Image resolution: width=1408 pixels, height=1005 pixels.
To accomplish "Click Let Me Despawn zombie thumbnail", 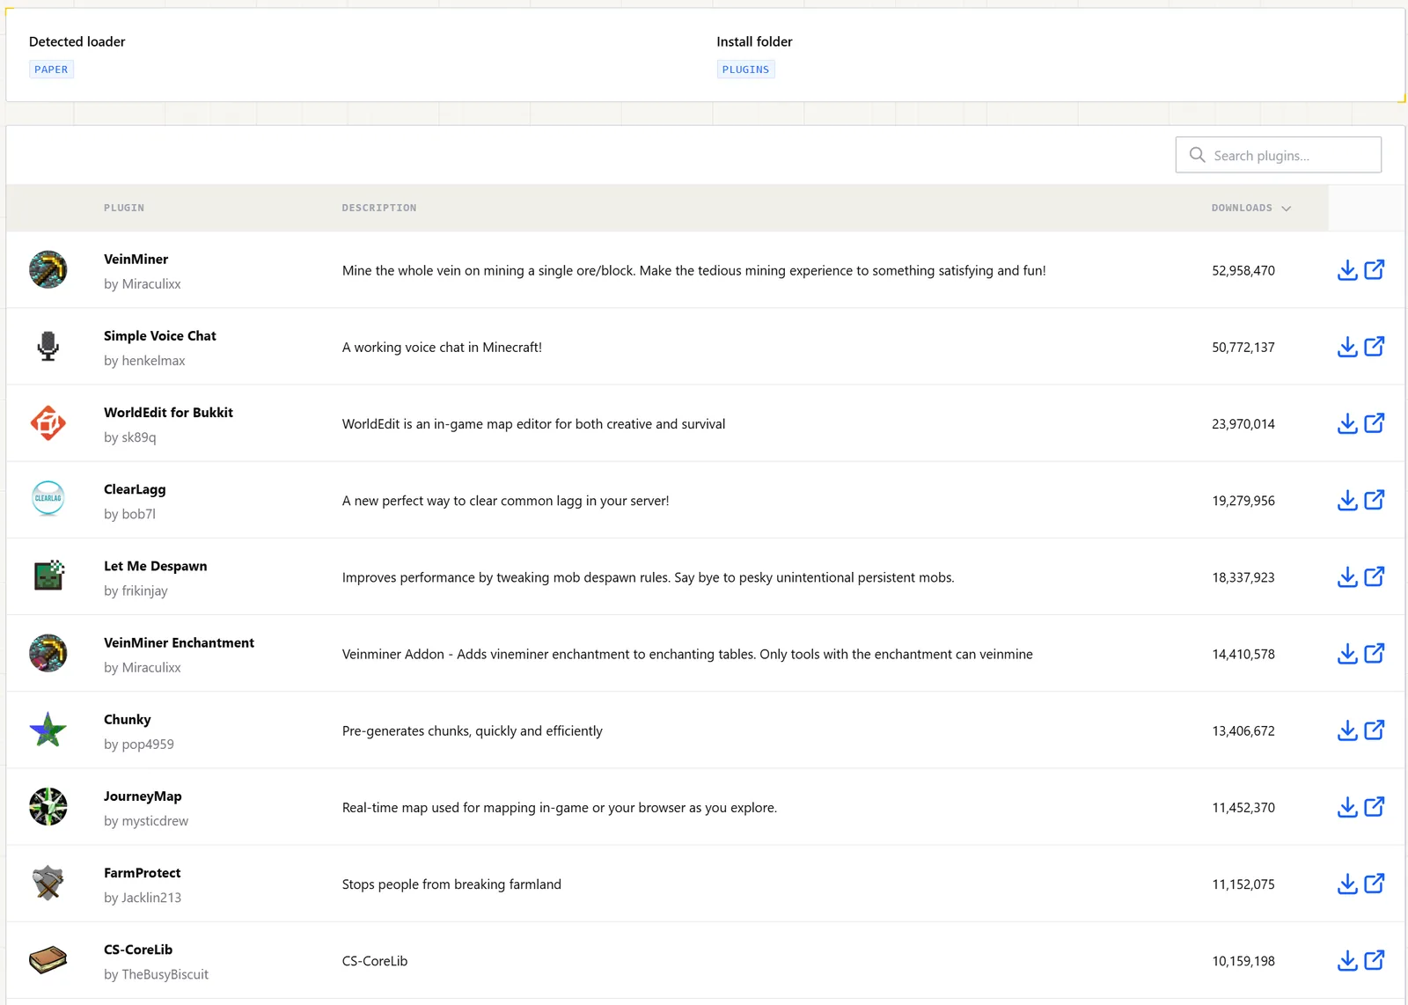I will 48,576.
